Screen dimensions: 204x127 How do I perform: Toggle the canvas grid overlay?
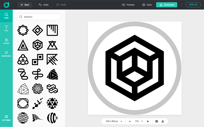tap(157, 121)
